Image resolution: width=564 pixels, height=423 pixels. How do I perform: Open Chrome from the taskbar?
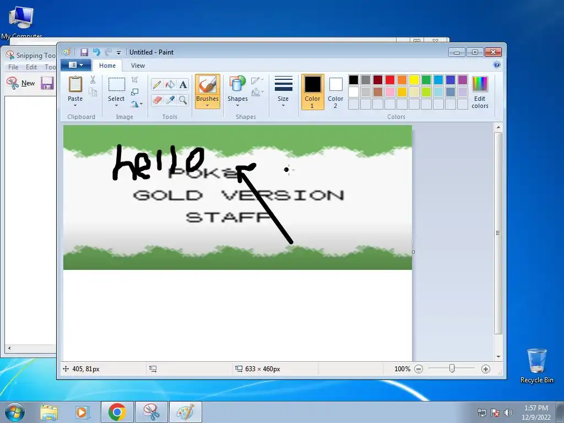(x=117, y=412)
